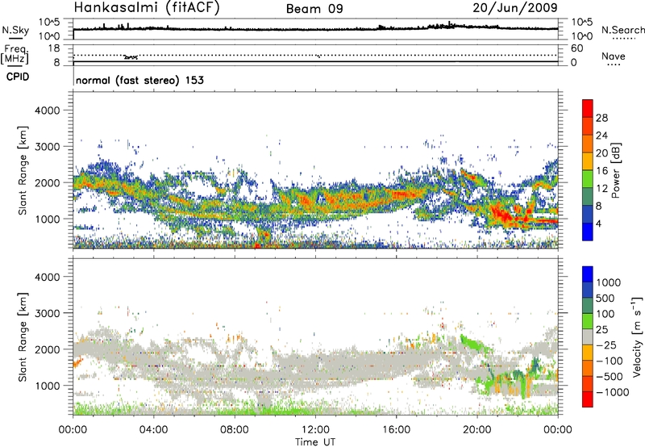Image resolution: width=645 pixels, height=447 pixels.
Task: Click green velocity patch near 20:00 at 2000 km
Action: tap(473, 343)
